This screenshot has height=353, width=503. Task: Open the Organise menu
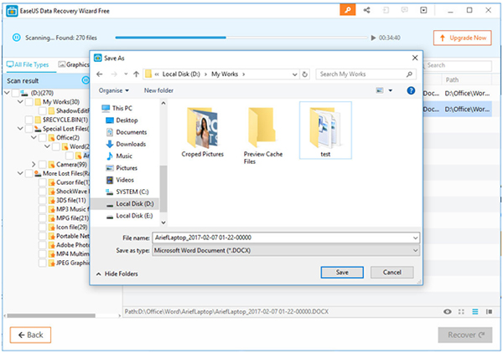point(113,90)
